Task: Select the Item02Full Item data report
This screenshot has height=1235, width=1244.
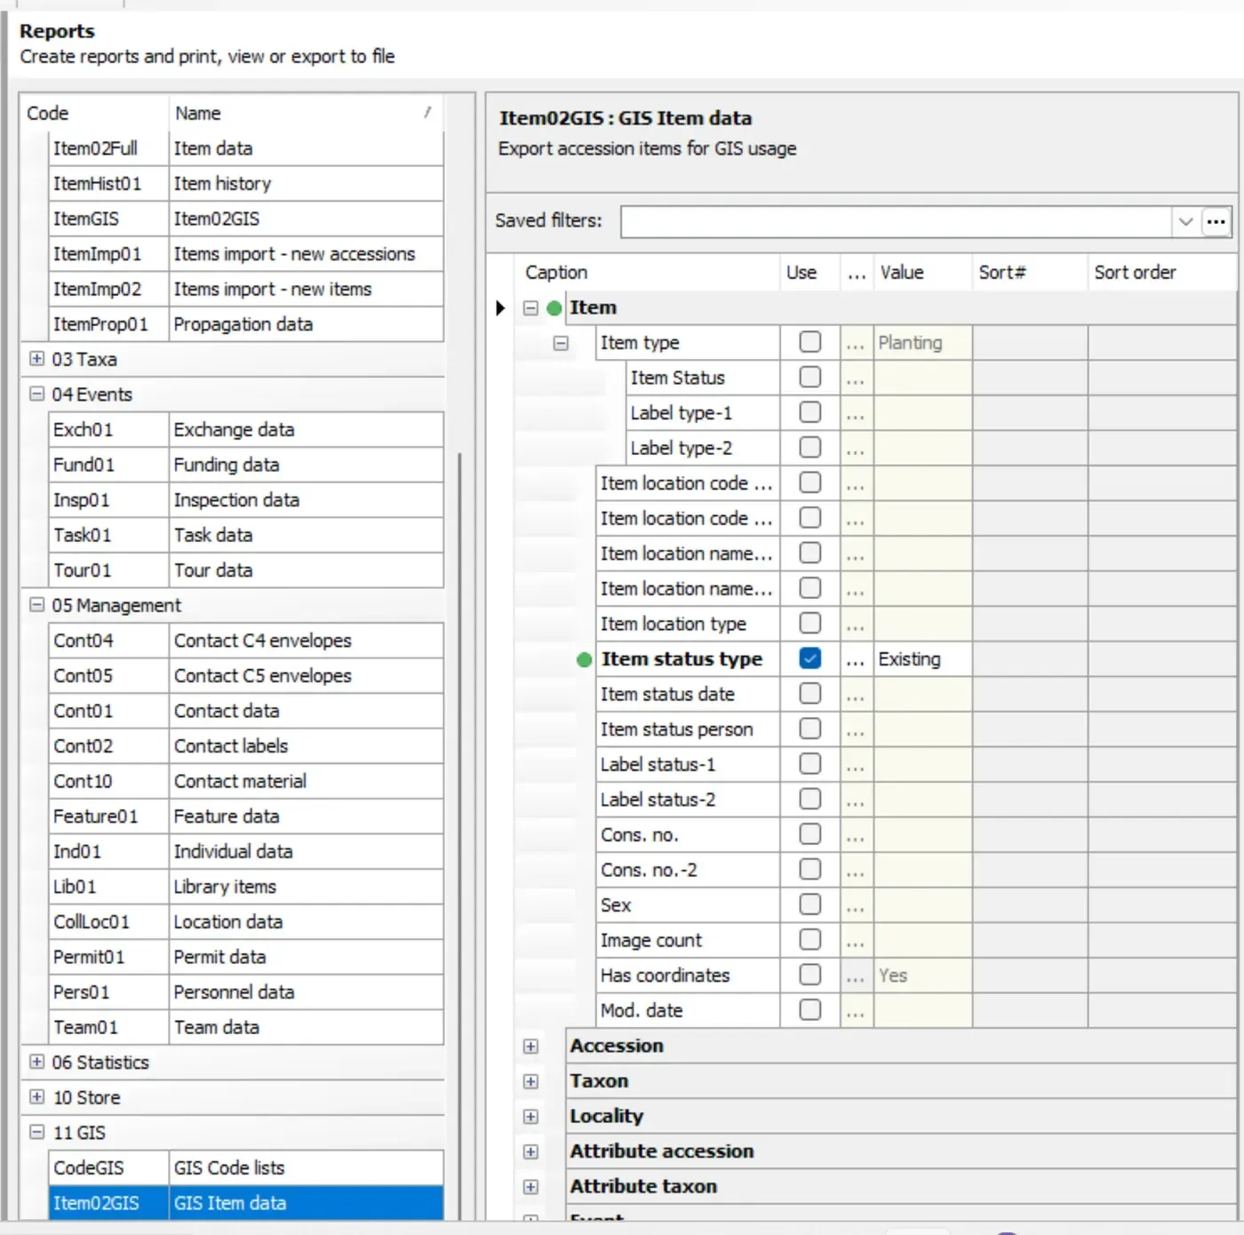Action: click(246, 148)
